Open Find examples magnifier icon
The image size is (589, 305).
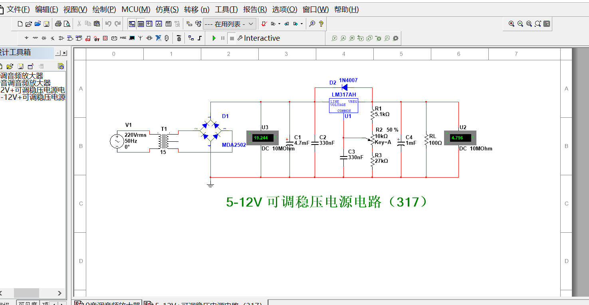312,24
